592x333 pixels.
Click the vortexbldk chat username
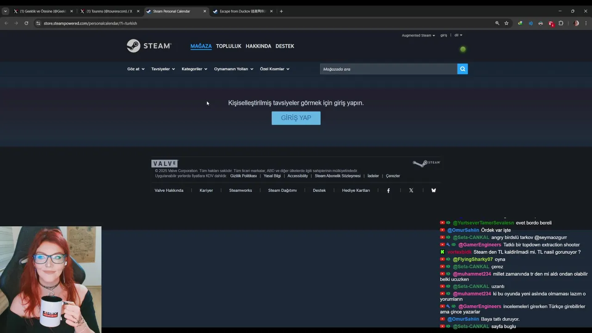pyautogui.click(x=459, y=252)
